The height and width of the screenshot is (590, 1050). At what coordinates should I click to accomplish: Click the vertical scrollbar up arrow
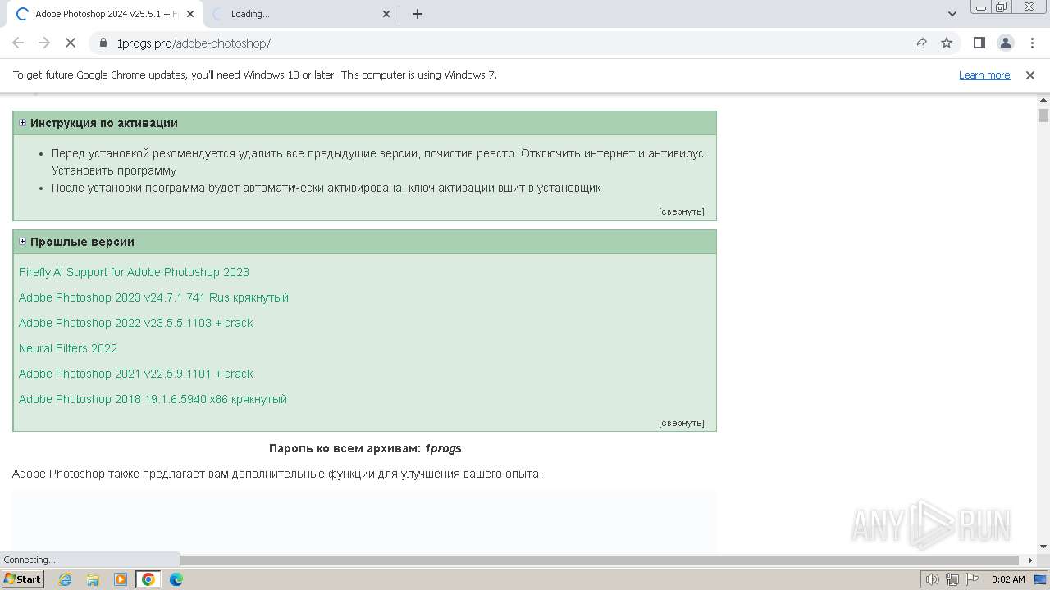point(1043,100)
